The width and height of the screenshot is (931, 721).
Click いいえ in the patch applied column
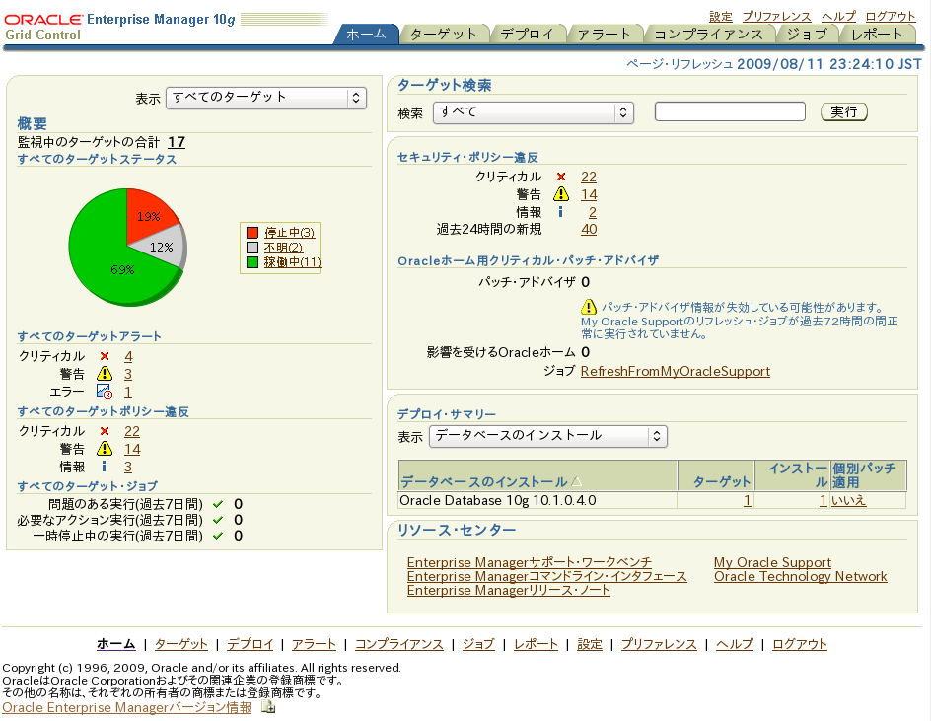(x=848, y=500)
